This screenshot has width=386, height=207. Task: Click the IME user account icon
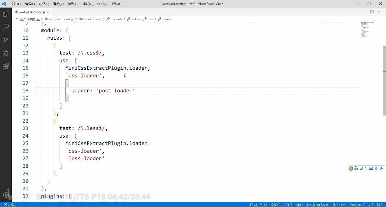[x=376, y=168]
